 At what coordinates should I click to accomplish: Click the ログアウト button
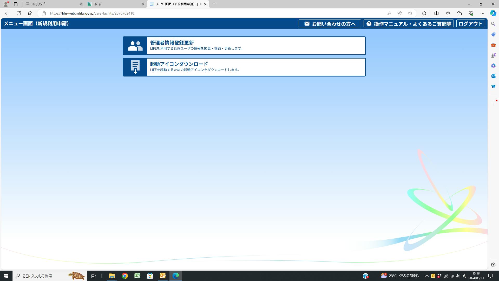(x=470, y=24)
